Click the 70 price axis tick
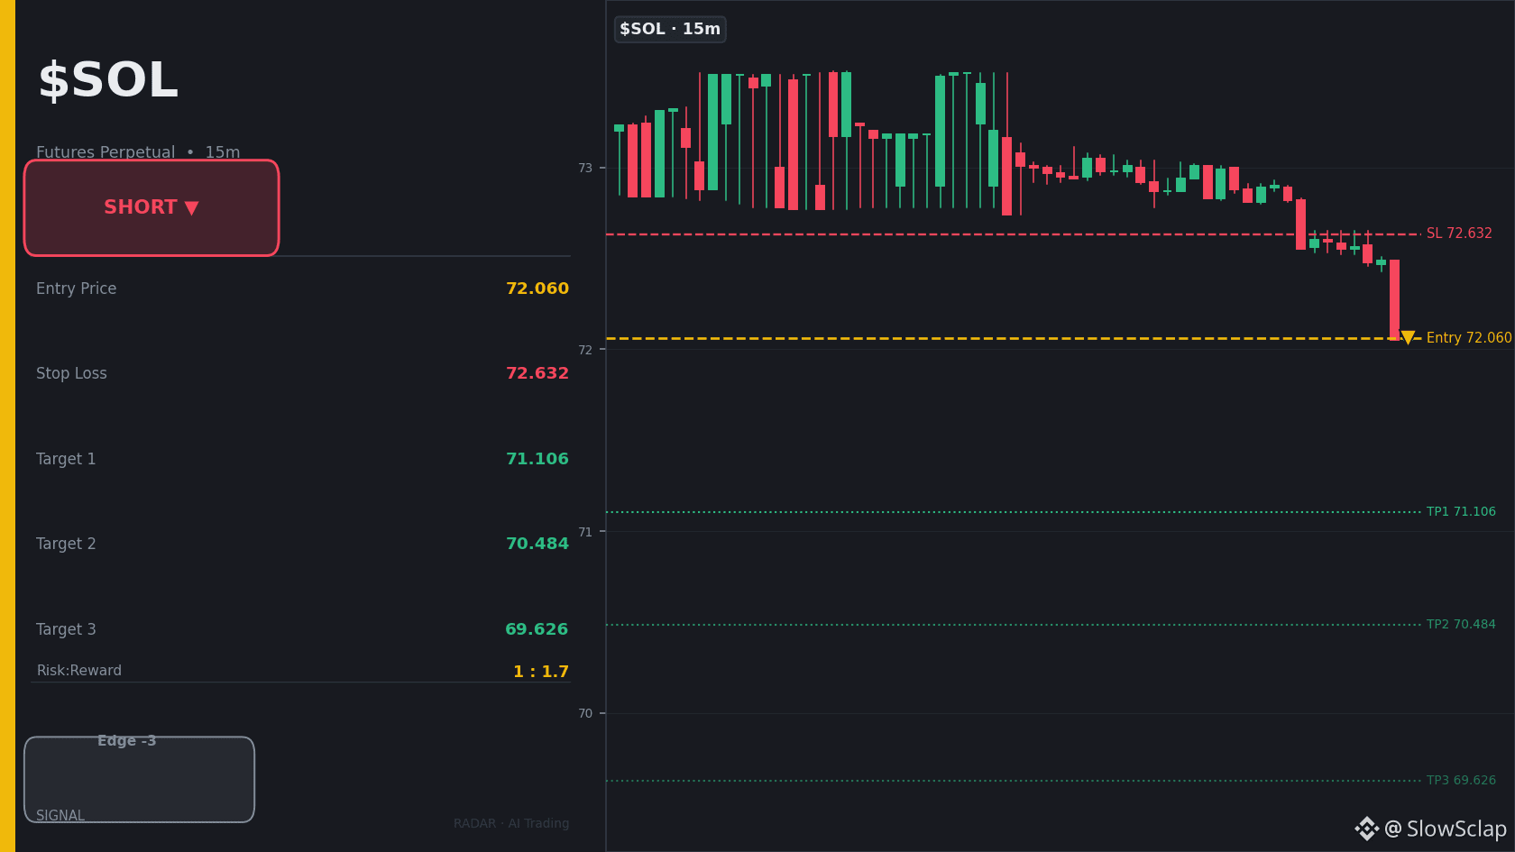 [x=585, y=713]
